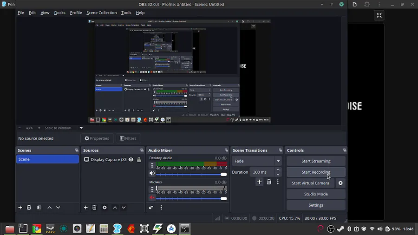
Task: Open scene filters icon in Scenes toolbar
Action: (x=39, y=207)
